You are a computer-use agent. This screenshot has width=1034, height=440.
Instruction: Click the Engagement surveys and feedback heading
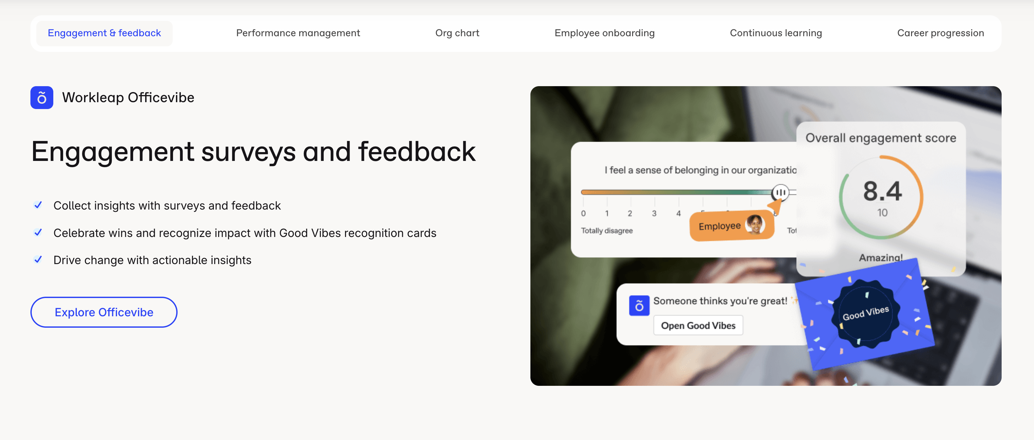[x=253, y=152]
